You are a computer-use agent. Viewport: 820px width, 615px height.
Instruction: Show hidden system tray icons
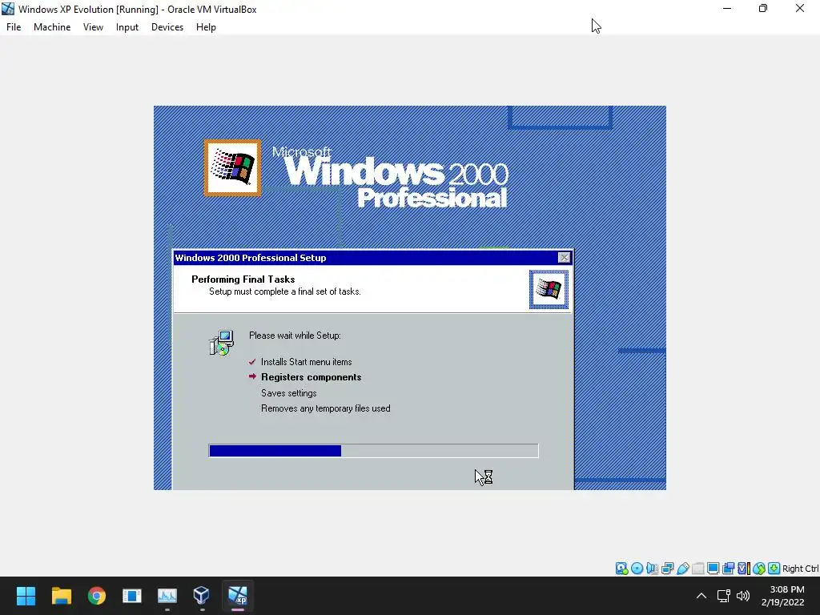pos(701,596)
